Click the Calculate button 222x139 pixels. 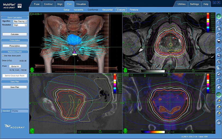pyautogui.click(x=15, y=34)
